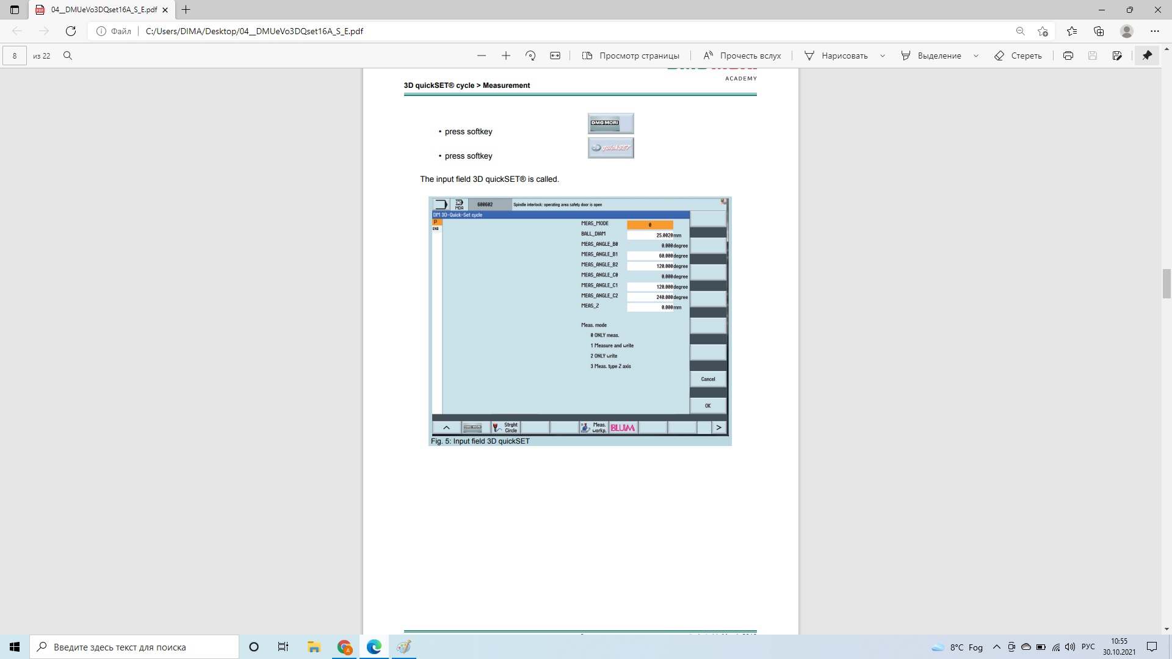Click the Save As icon
Screen dimensions: 1172x659
click(1117, 56)
